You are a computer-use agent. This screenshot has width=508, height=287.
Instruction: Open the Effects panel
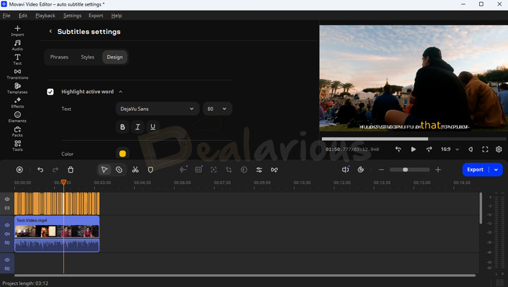pyautogui.click(x=18, y=102)
